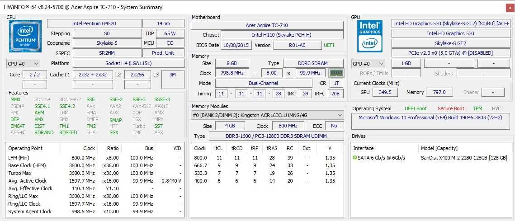This screenshot has width=515, height=221.
Task: Click the green UEFI label next to BIOS version
Action: point(329,45)
